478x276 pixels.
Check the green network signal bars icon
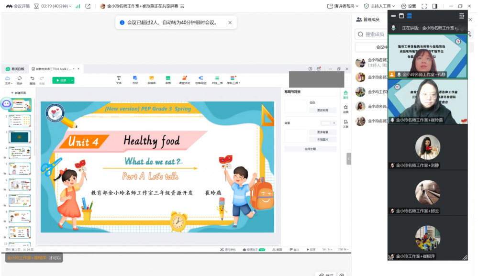(78, 6)
